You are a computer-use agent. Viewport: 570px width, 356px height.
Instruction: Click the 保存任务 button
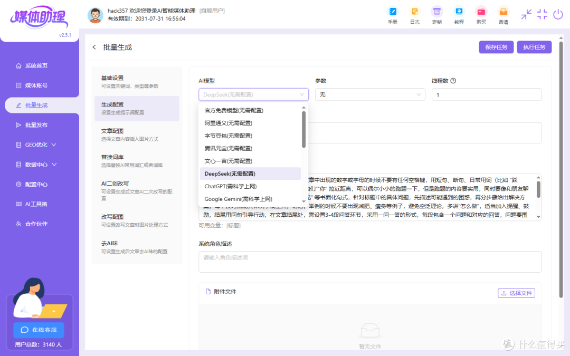[x=496, y=47]
